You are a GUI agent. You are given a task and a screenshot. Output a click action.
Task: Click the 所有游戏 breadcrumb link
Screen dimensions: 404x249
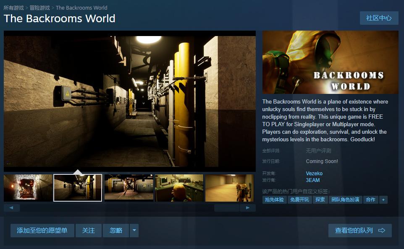pos(14,8)
